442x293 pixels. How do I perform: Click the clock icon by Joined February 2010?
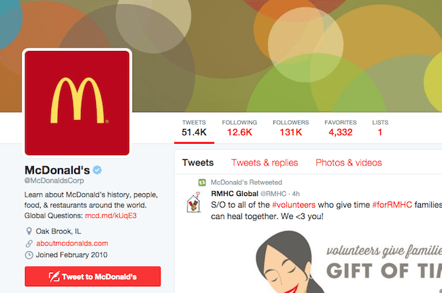29,255
